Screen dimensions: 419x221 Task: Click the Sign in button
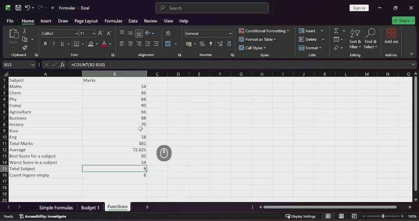pyautogui.click(x=359, y=8)
